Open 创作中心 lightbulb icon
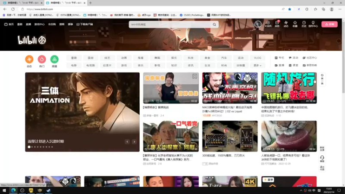The height and width of the screenshot is (194, 345). click(313, 24)
